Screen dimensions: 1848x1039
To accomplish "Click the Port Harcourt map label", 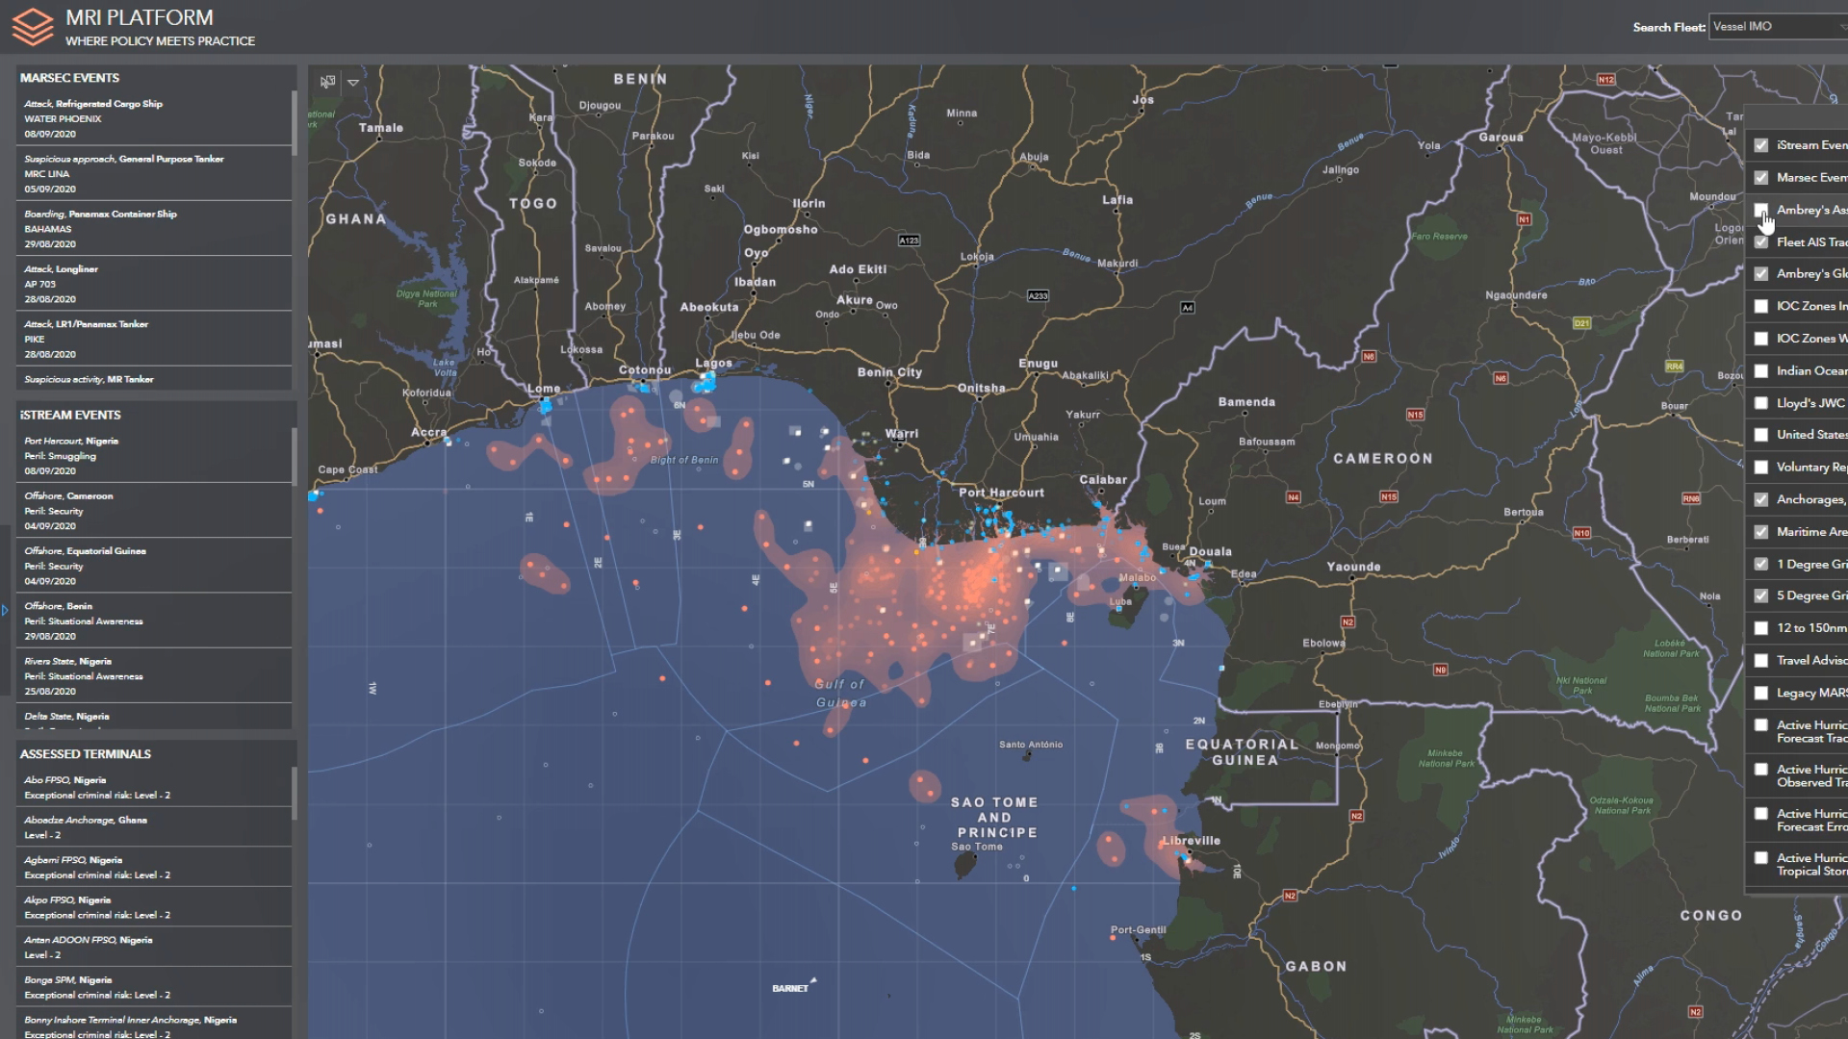I will point(1001,493).
